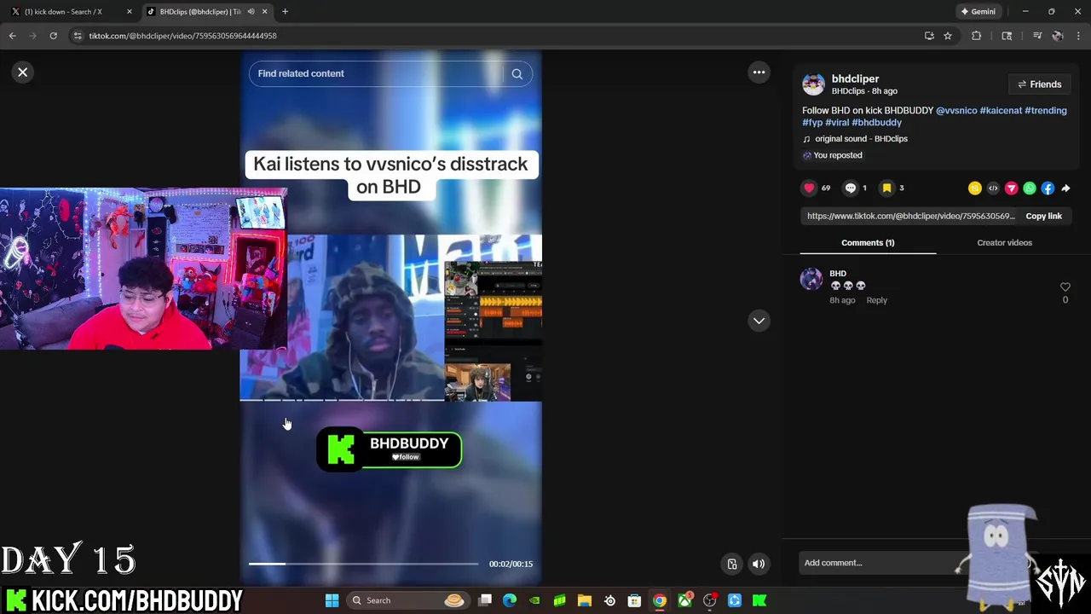
Task: Toggle the floating player icon
Action: [x=731, y=564]
